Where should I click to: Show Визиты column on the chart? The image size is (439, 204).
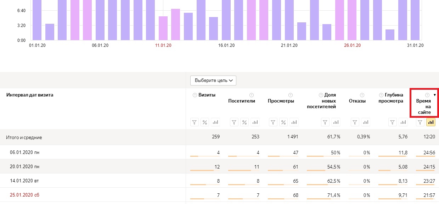point(215,122)
